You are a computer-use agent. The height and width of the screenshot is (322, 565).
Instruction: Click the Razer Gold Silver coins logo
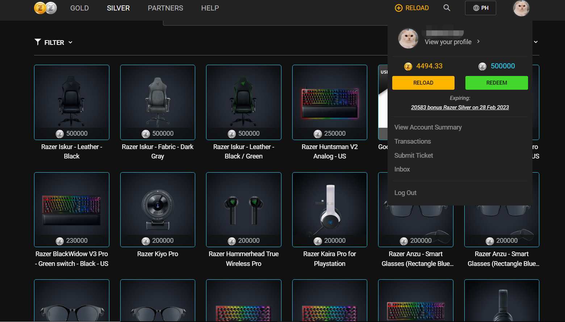(45, 8)
